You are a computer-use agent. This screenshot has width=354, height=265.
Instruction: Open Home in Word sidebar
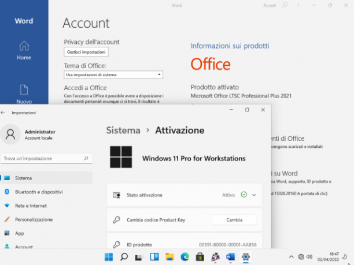[x=24, y=50]
